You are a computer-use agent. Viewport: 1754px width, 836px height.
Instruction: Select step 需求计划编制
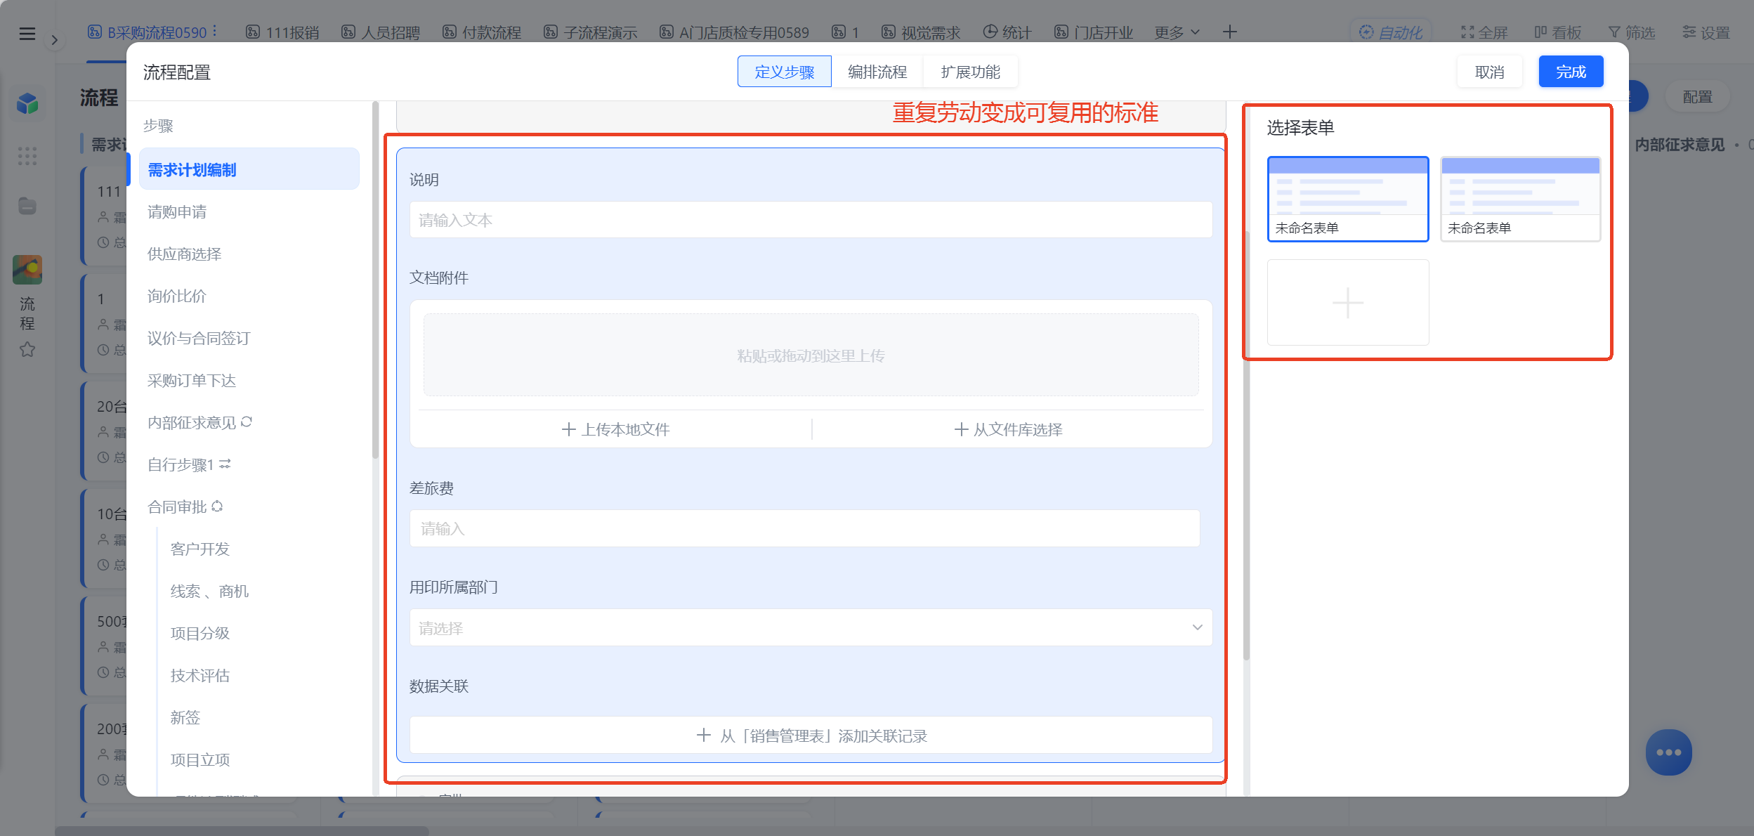pyautogui.click(x=249, y=169)
